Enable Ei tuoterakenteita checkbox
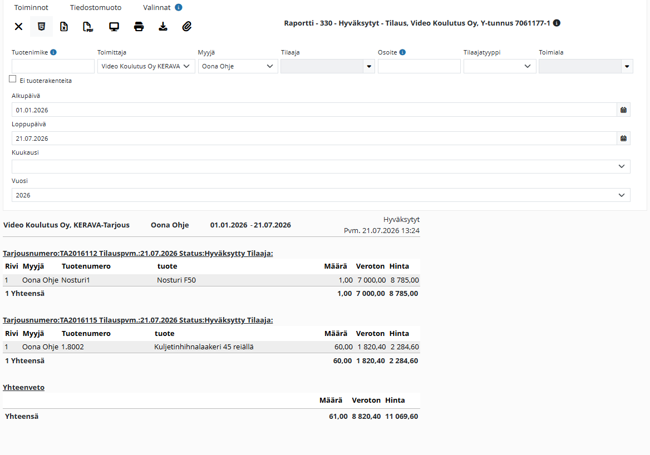The image size is (650, 455). click(x=12, y=79)
